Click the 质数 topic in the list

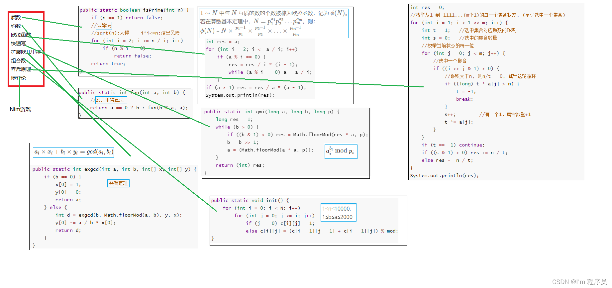(x=16, y=18)
